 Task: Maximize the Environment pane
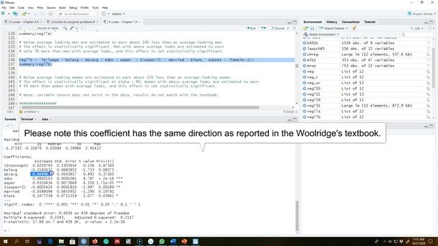[431, 22]
